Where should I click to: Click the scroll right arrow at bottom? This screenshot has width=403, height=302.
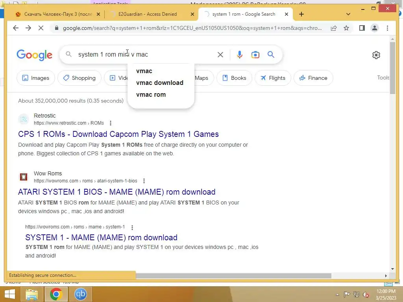386,276
